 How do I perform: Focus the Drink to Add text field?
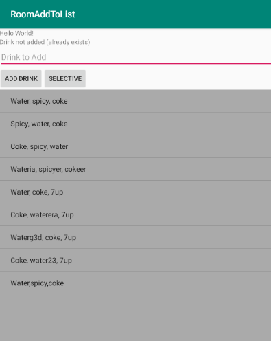(136, 57)
